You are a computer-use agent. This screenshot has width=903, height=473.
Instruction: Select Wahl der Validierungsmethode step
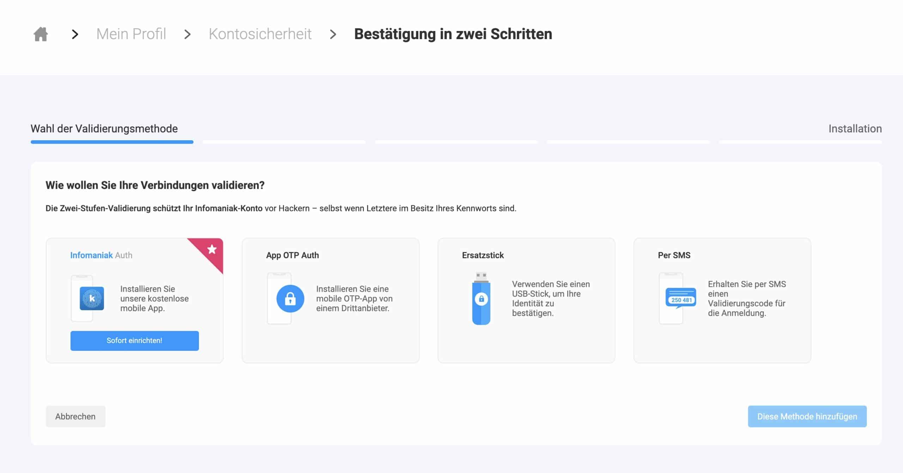tap(104, 129)
